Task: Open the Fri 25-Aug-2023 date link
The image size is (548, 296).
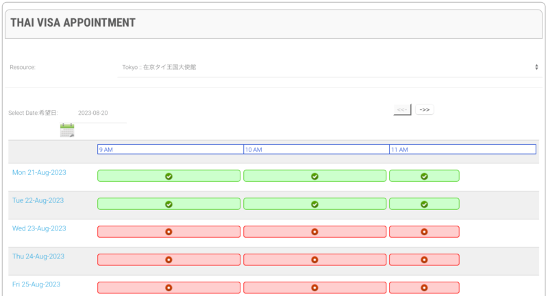Action: tap(37, 284)
